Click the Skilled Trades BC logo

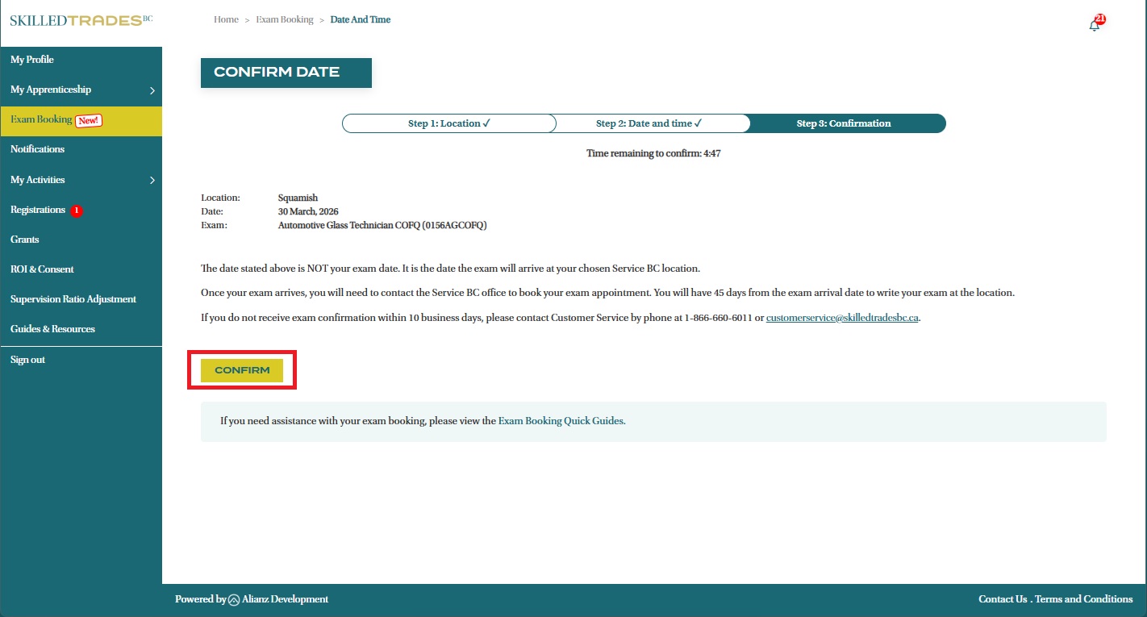[81, 20]
